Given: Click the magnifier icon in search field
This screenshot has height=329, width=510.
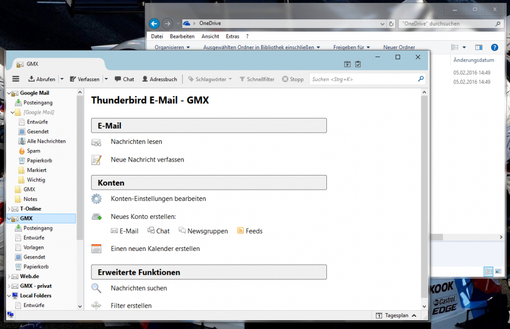Looking at the screenshot, I should click(x=421, y=79).
